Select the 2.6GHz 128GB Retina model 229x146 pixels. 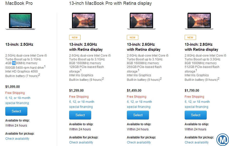tap(80, 115)
